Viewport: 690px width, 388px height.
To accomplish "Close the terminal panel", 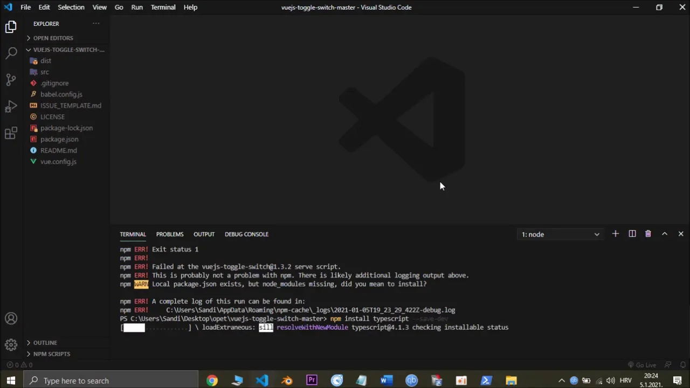I will pos(681,234).
